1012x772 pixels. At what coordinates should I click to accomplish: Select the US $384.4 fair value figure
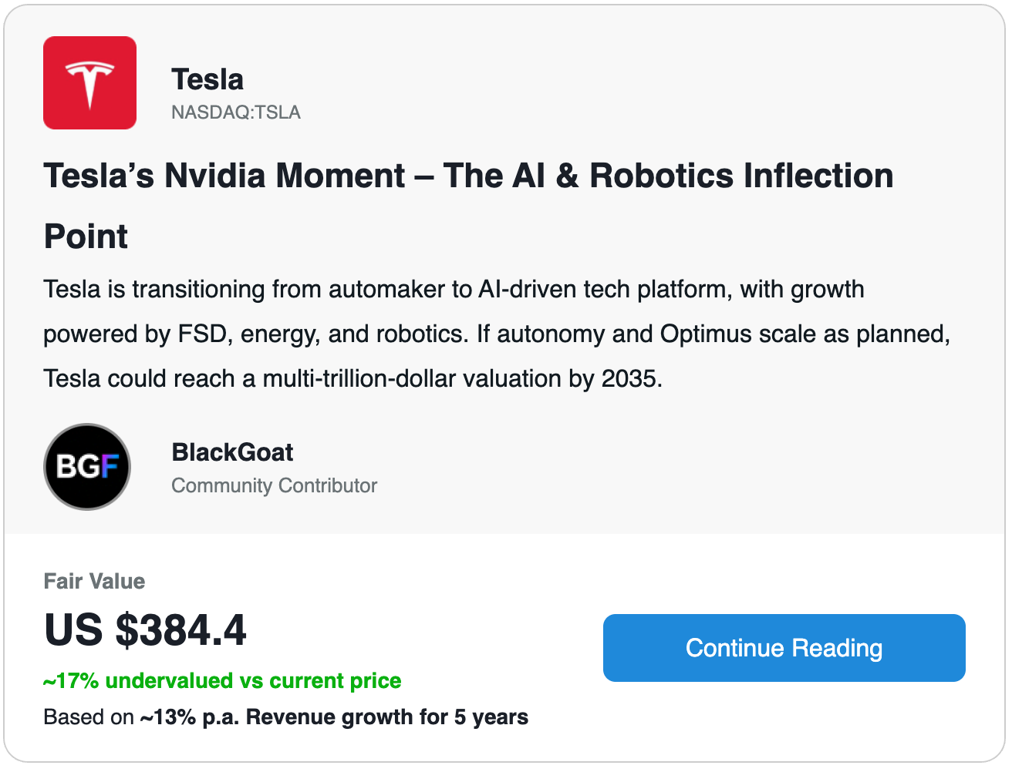click(x=145, y=630)
